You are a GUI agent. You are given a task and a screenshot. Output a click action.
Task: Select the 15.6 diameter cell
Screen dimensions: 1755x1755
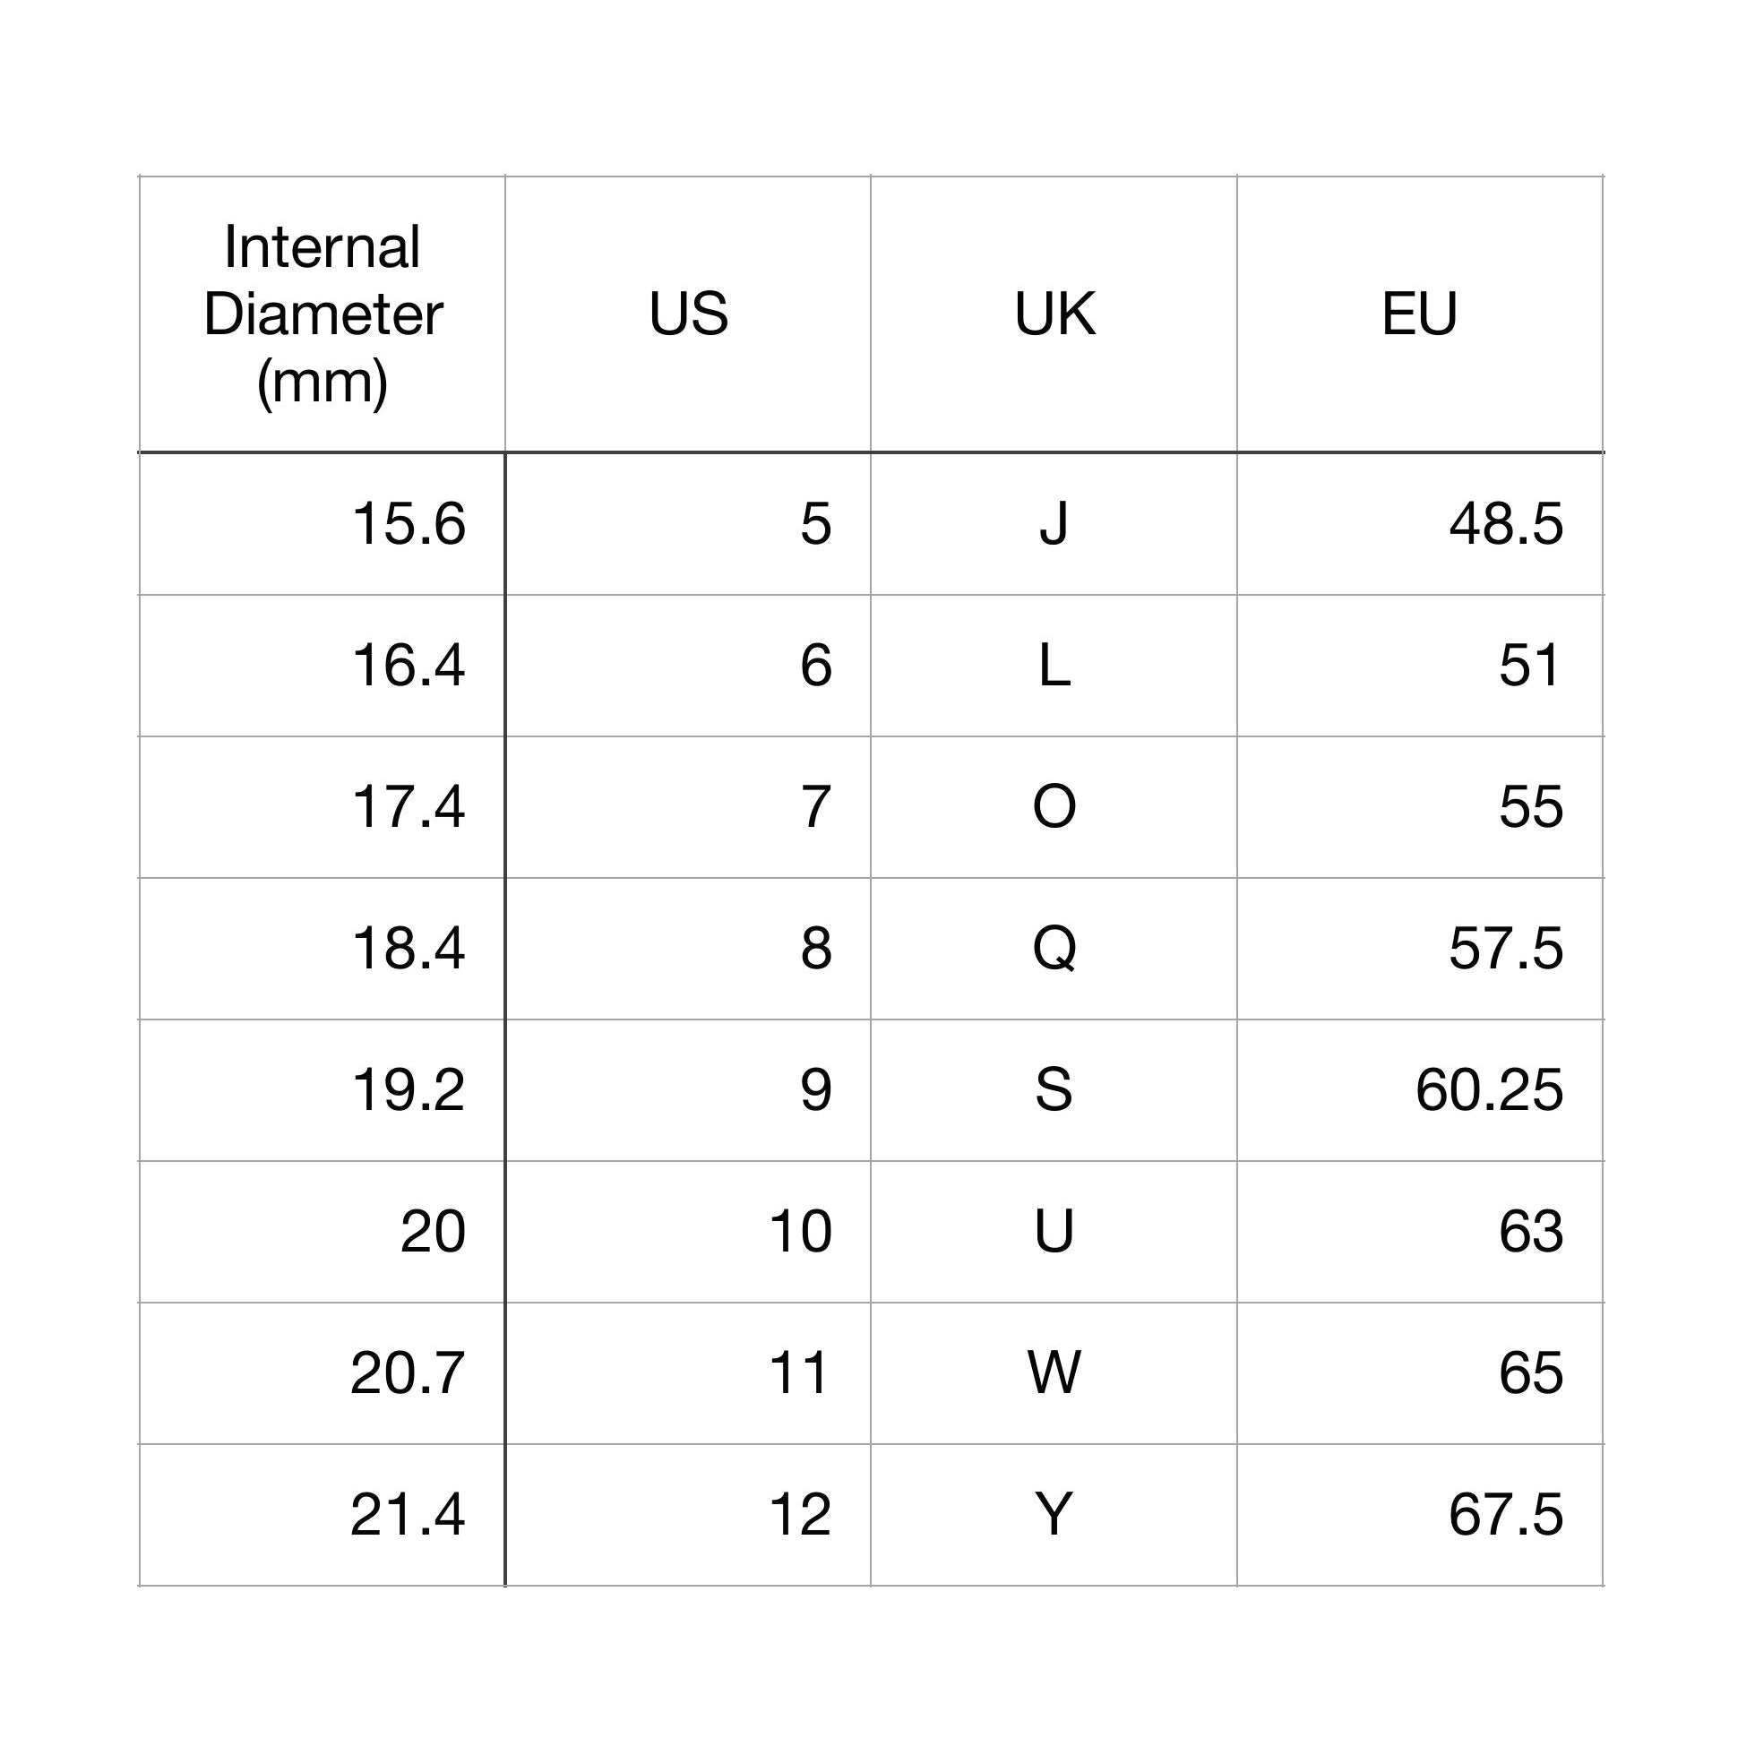click(408, 524)
